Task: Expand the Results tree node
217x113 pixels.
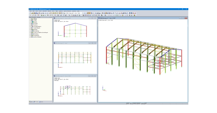Action: pos(30,22)
